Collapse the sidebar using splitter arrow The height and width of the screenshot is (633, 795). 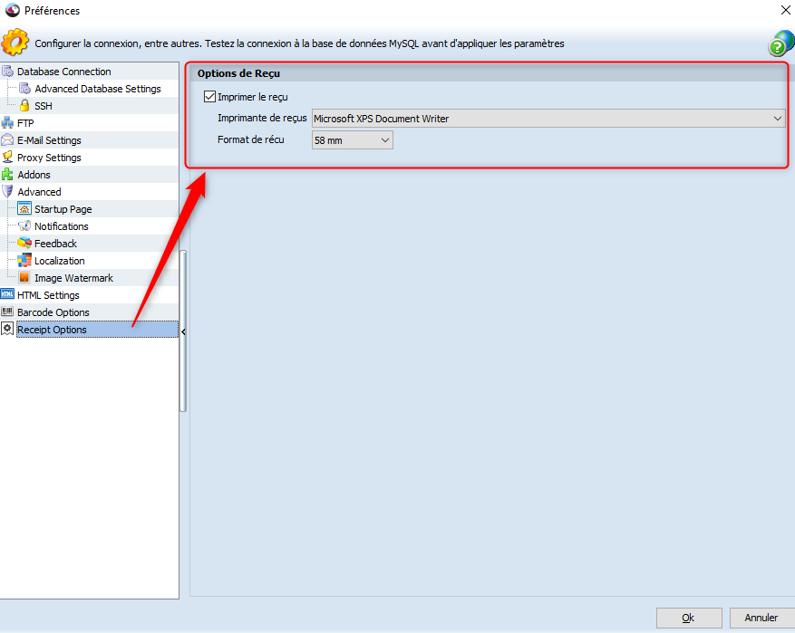coord(184,332)
